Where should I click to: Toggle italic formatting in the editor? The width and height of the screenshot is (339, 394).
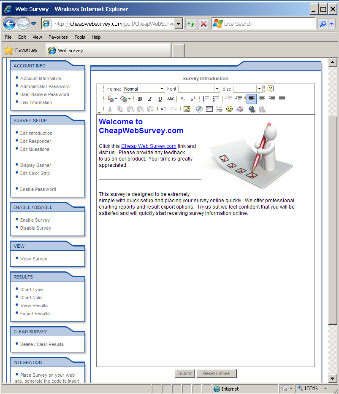pos(150,99)
